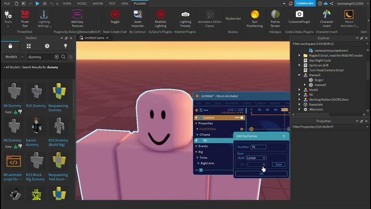The height and width of the screenshot is (209, 371).
Task: Click OK in Edit Keyframes dialog
Action: pos(261,174)
